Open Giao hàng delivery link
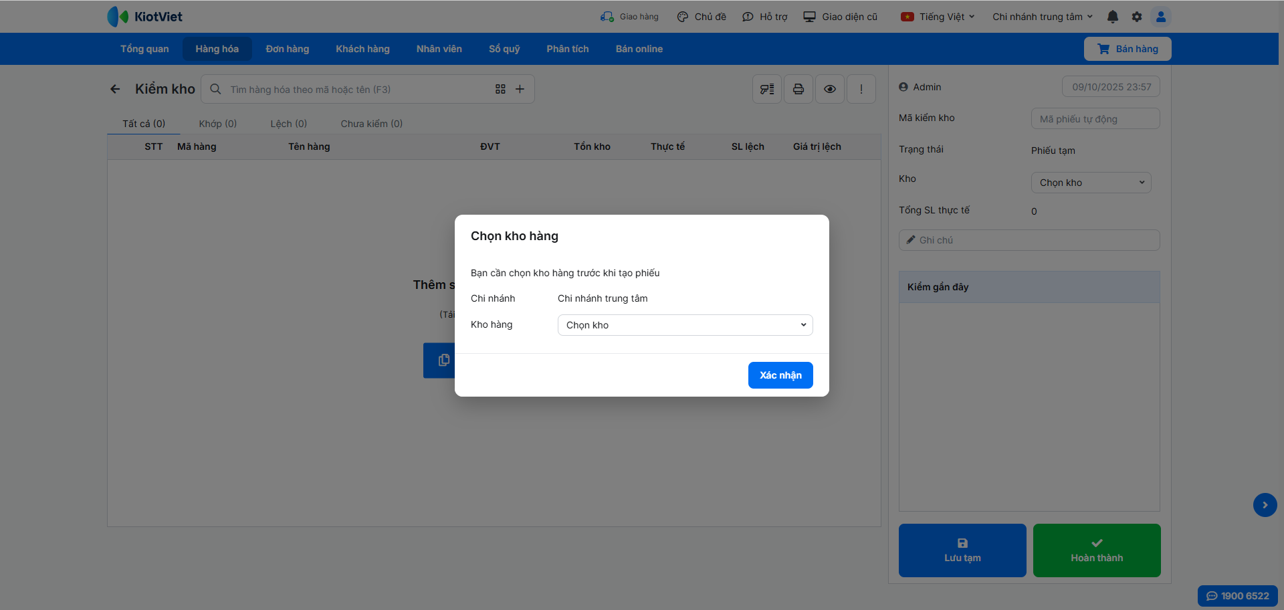 [x=629, y=17]
